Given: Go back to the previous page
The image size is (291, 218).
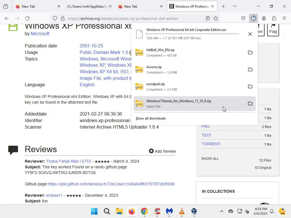Looking at the screenshot, I should click(7, 18).
